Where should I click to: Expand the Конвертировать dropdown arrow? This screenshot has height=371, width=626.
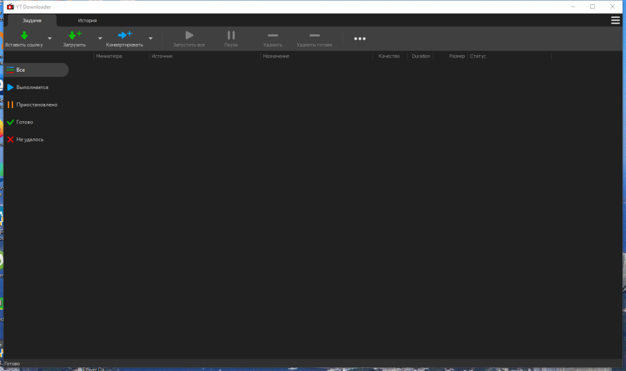click(150, 38)
